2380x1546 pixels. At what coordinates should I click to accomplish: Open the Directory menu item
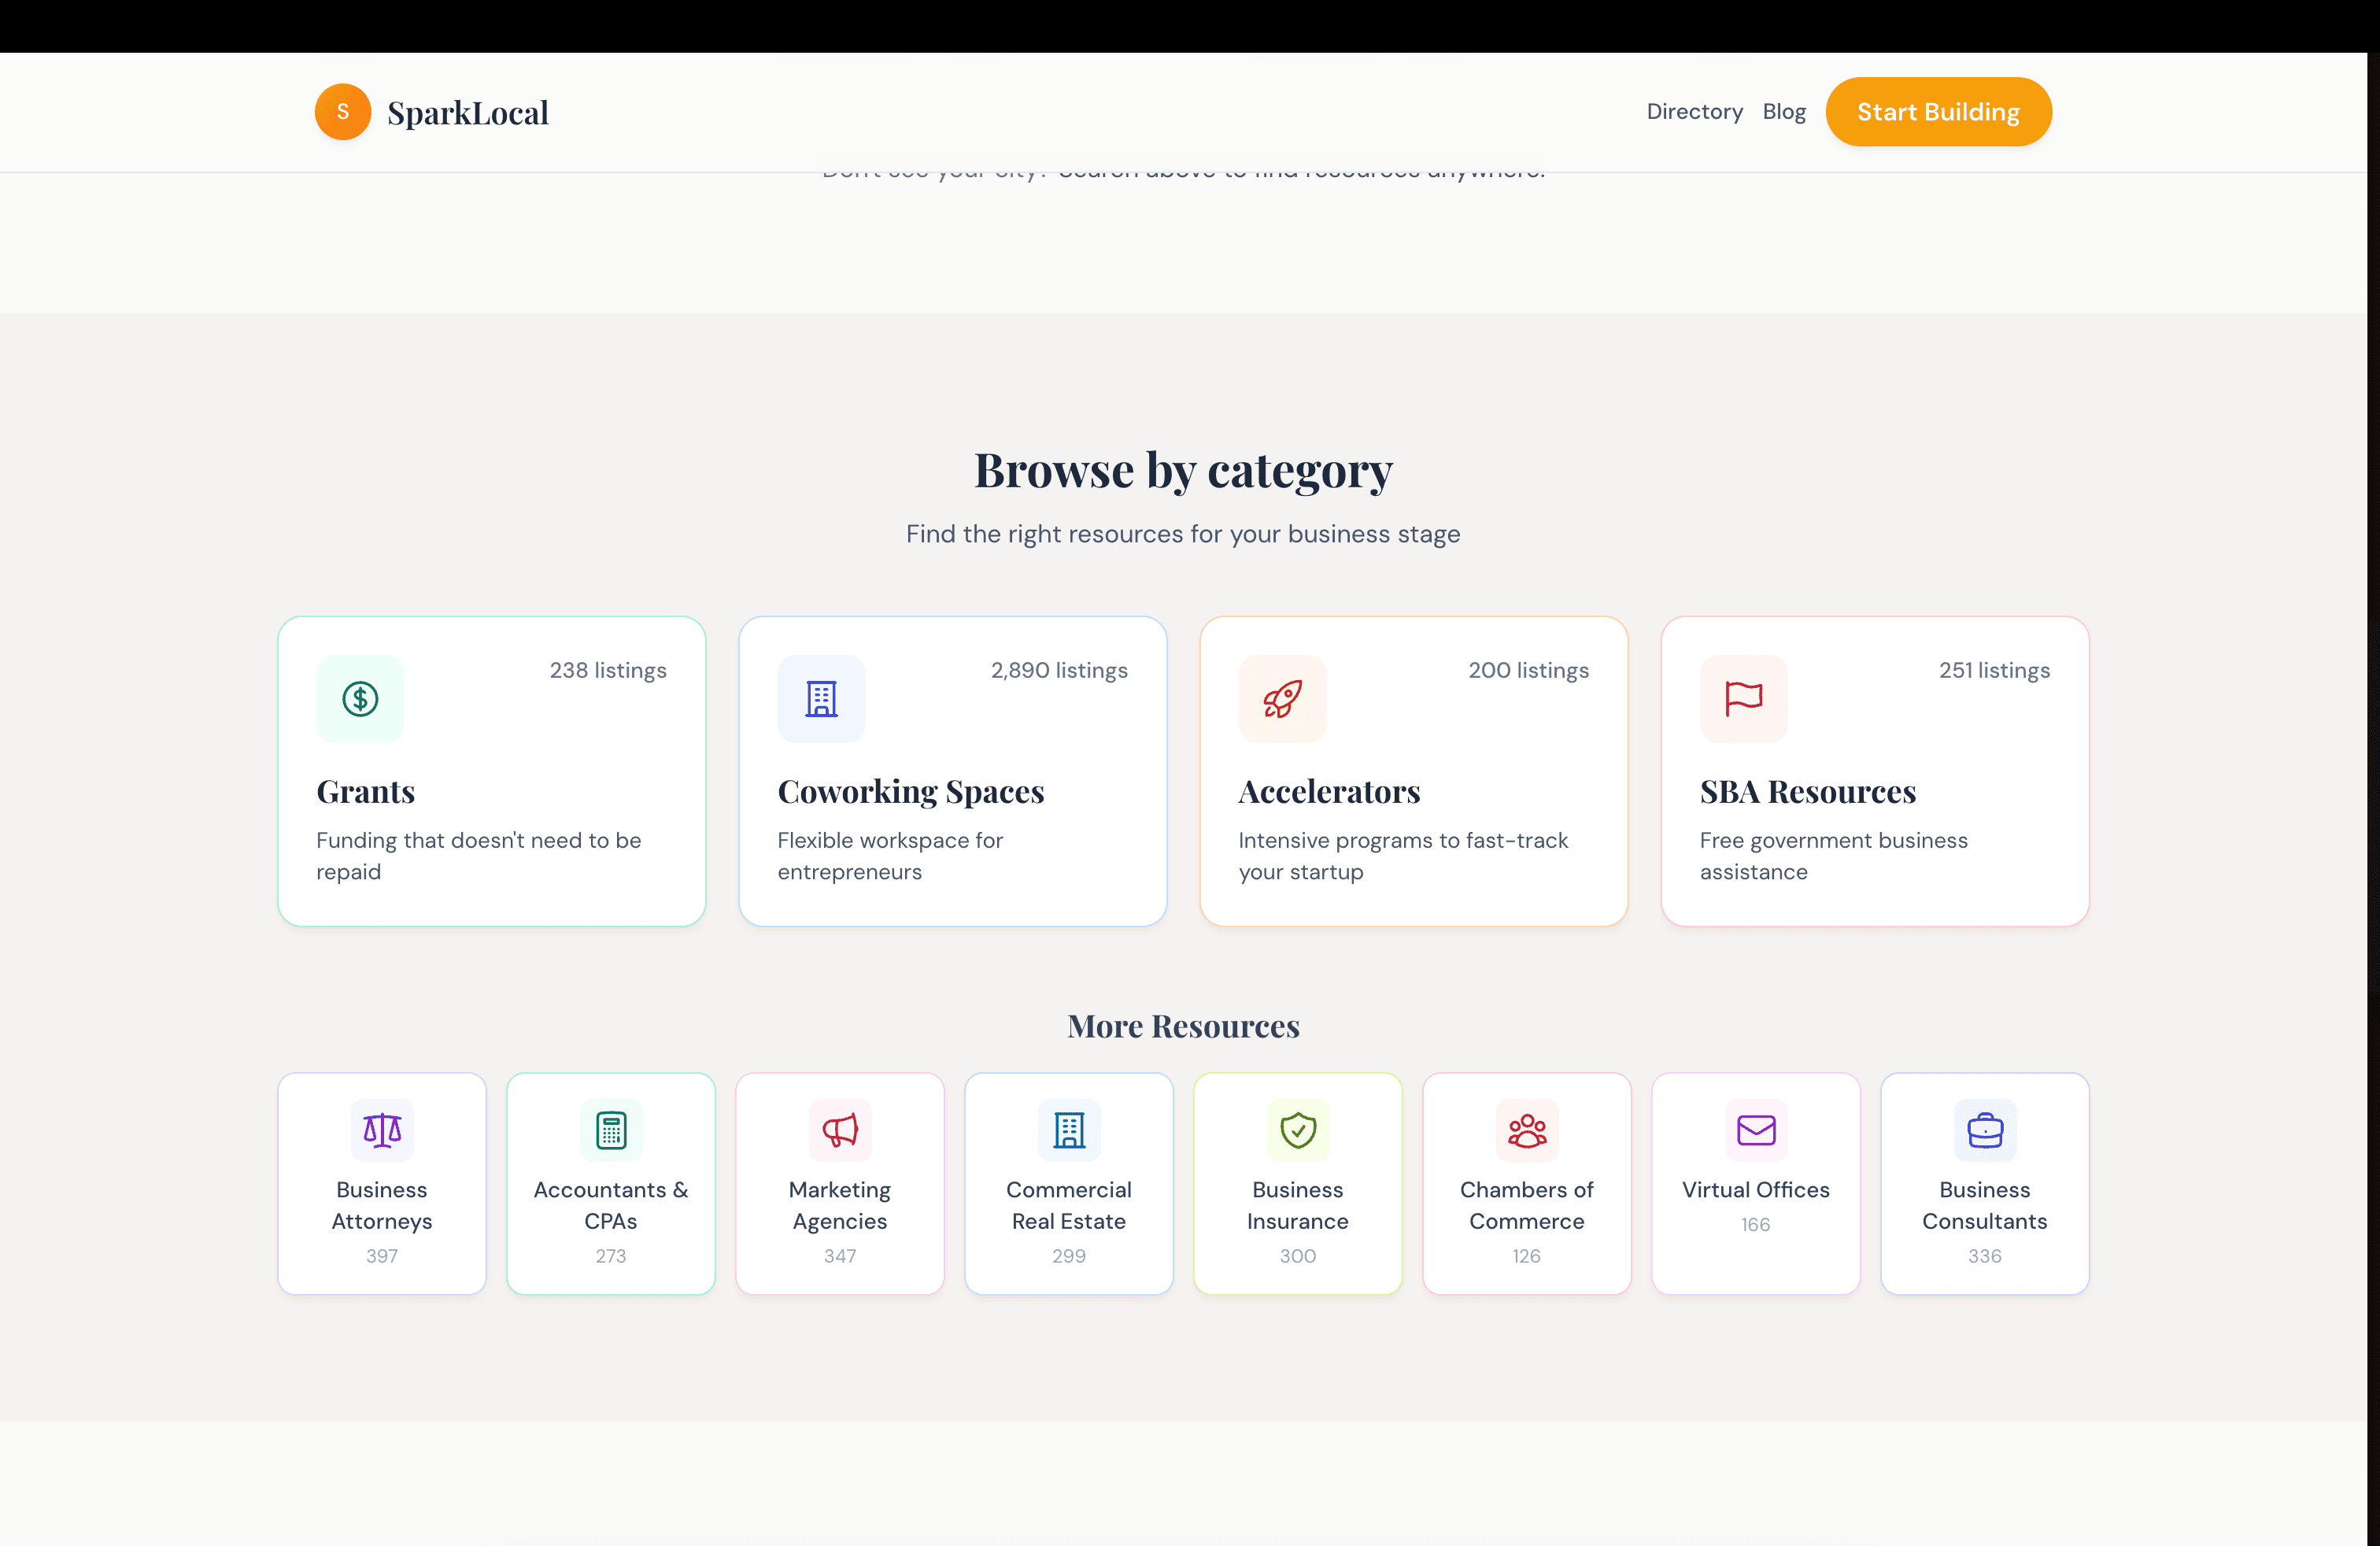[x=1693, y=111]
